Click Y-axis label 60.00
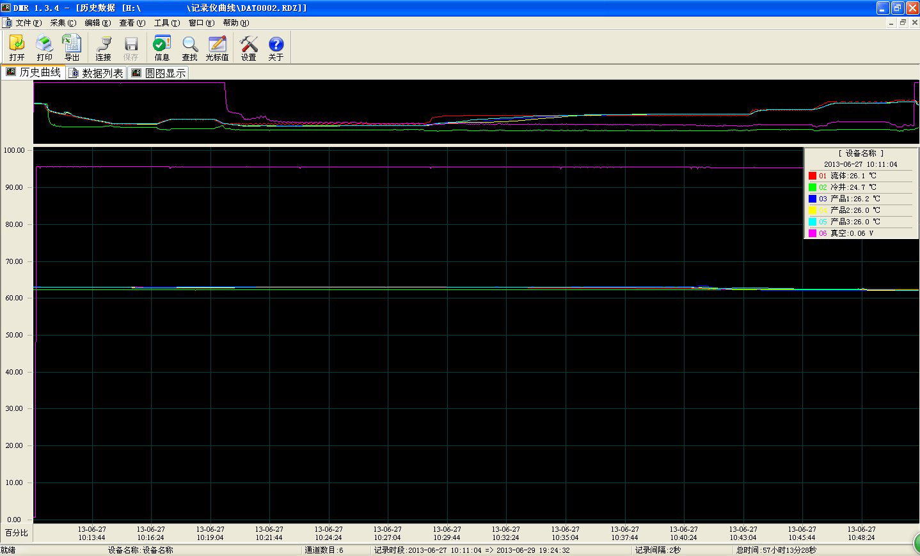Screen dimensions: 920x556 pyautogui.click(x=14, y=298)
